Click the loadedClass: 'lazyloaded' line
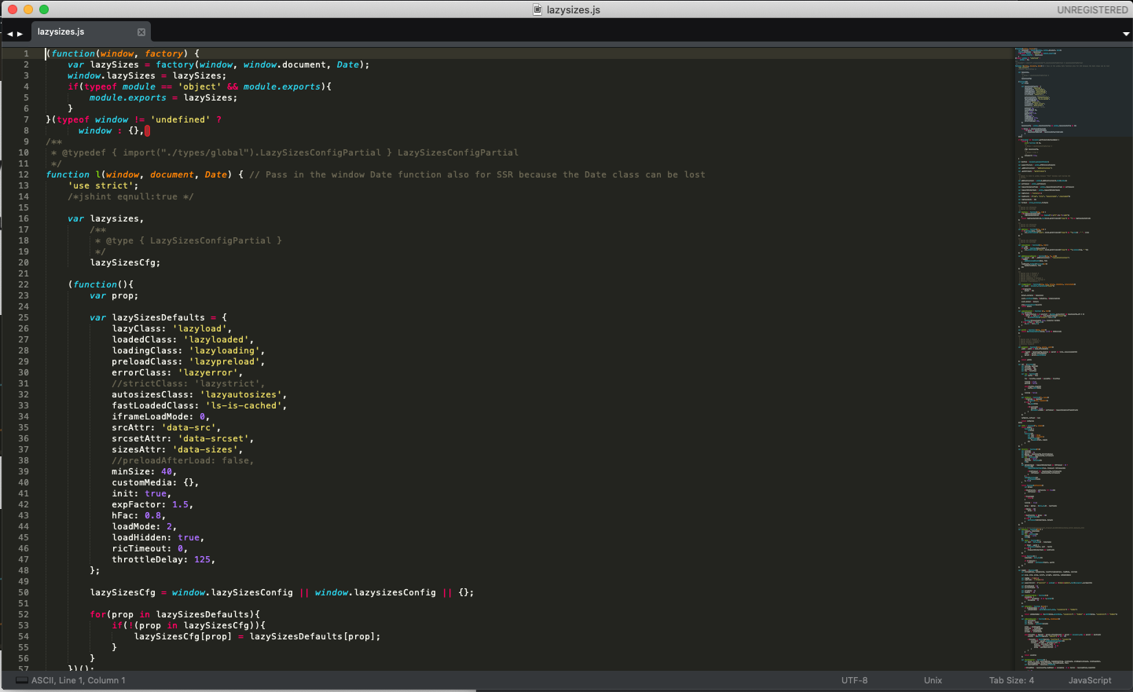 click(x=183, y=339)
